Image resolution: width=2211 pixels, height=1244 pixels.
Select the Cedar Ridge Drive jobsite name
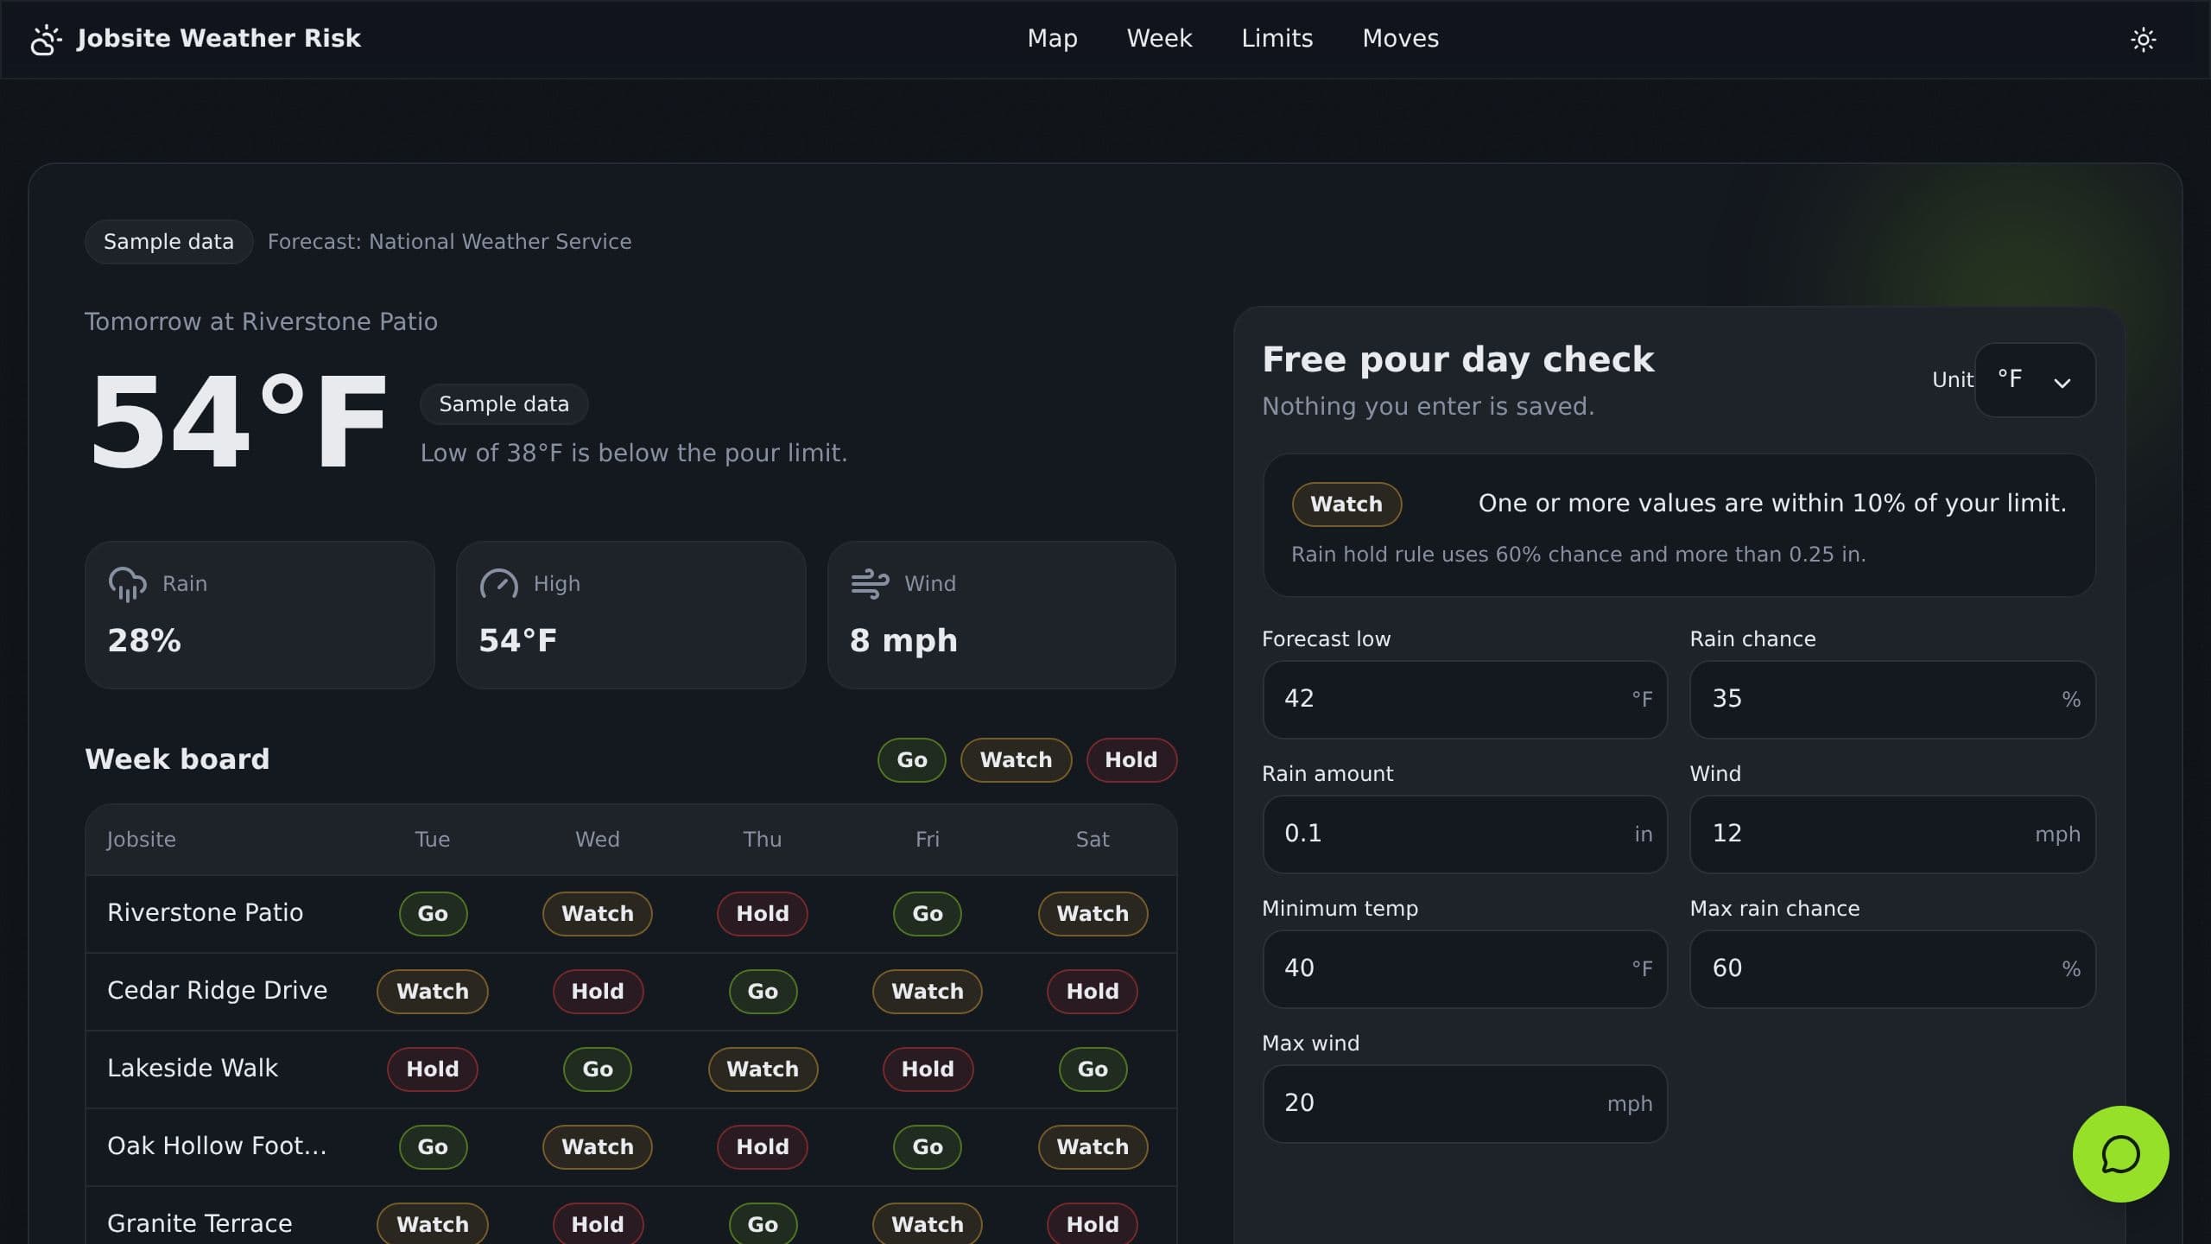(217, 991)
